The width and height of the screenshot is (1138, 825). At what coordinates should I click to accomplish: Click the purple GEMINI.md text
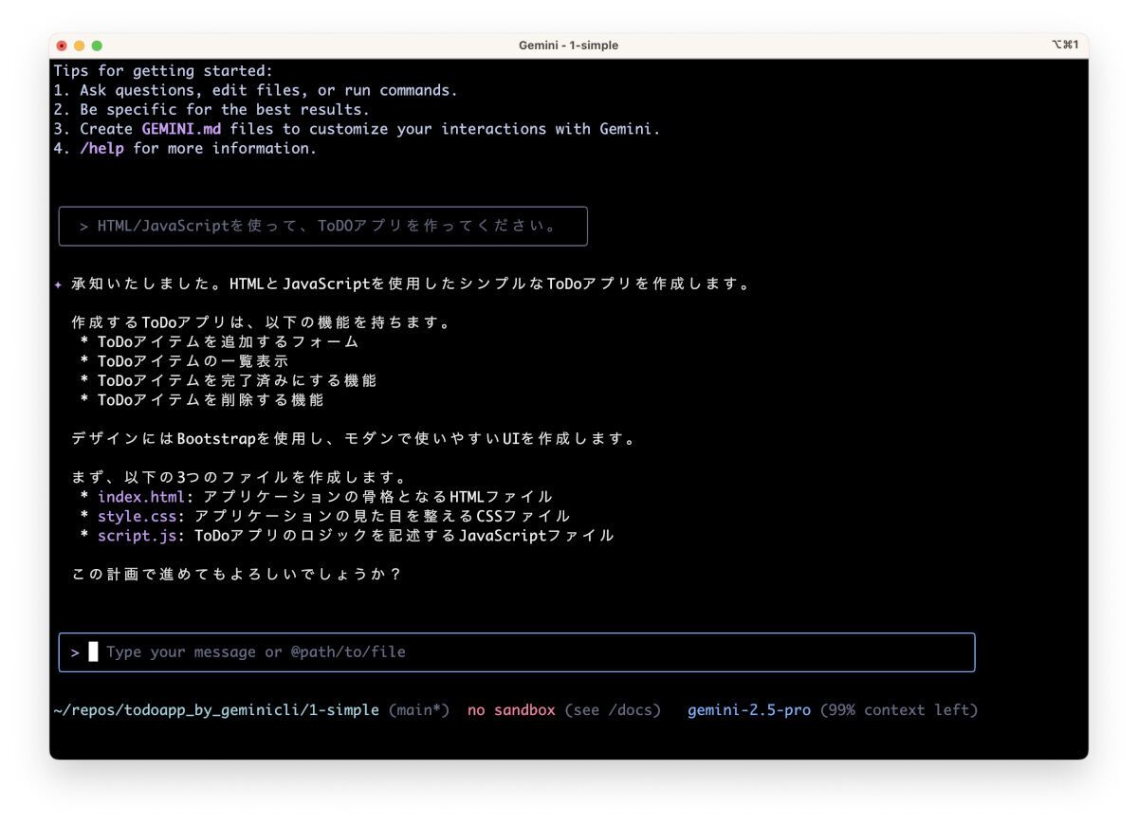[x=181, y=129]
